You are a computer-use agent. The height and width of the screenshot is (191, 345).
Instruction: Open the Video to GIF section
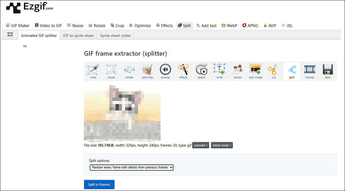pos(48,25)
